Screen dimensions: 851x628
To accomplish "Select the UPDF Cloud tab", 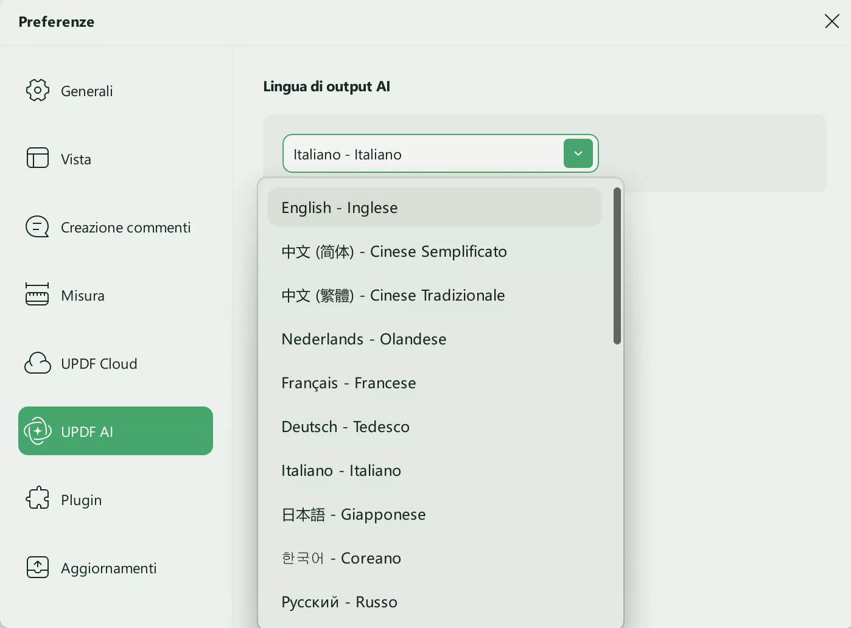I will 116,363.
